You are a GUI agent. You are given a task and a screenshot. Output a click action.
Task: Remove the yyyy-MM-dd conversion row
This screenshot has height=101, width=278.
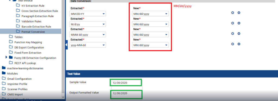[239, 44]
